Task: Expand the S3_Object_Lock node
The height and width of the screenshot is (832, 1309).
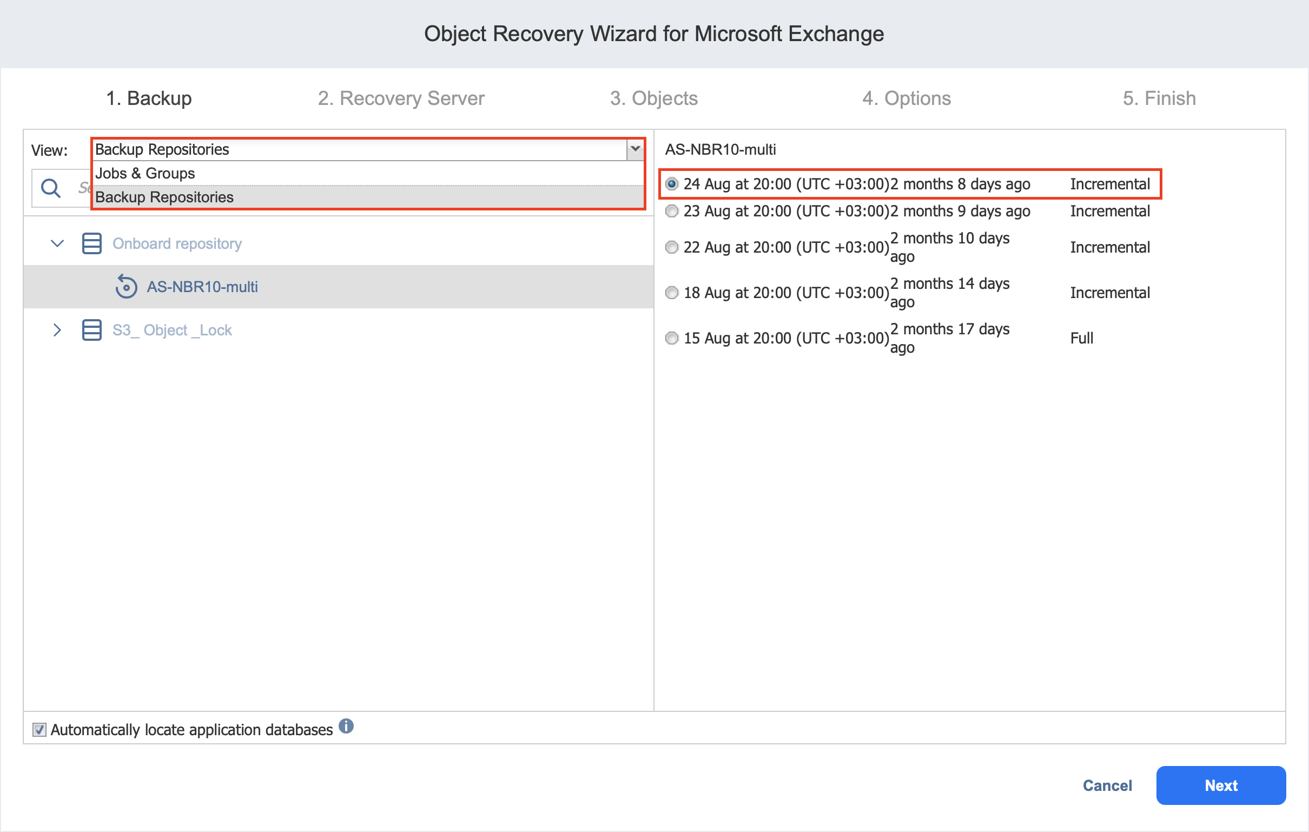Action: pyautogui.click(x=57, y=330)
